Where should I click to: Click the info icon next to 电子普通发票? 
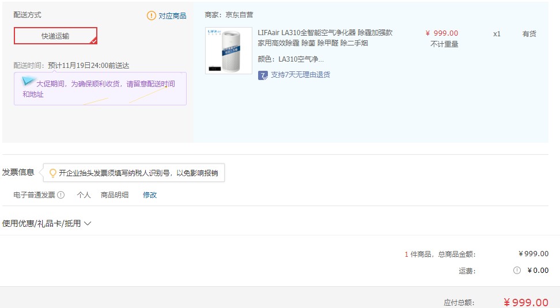coord(61,195)
